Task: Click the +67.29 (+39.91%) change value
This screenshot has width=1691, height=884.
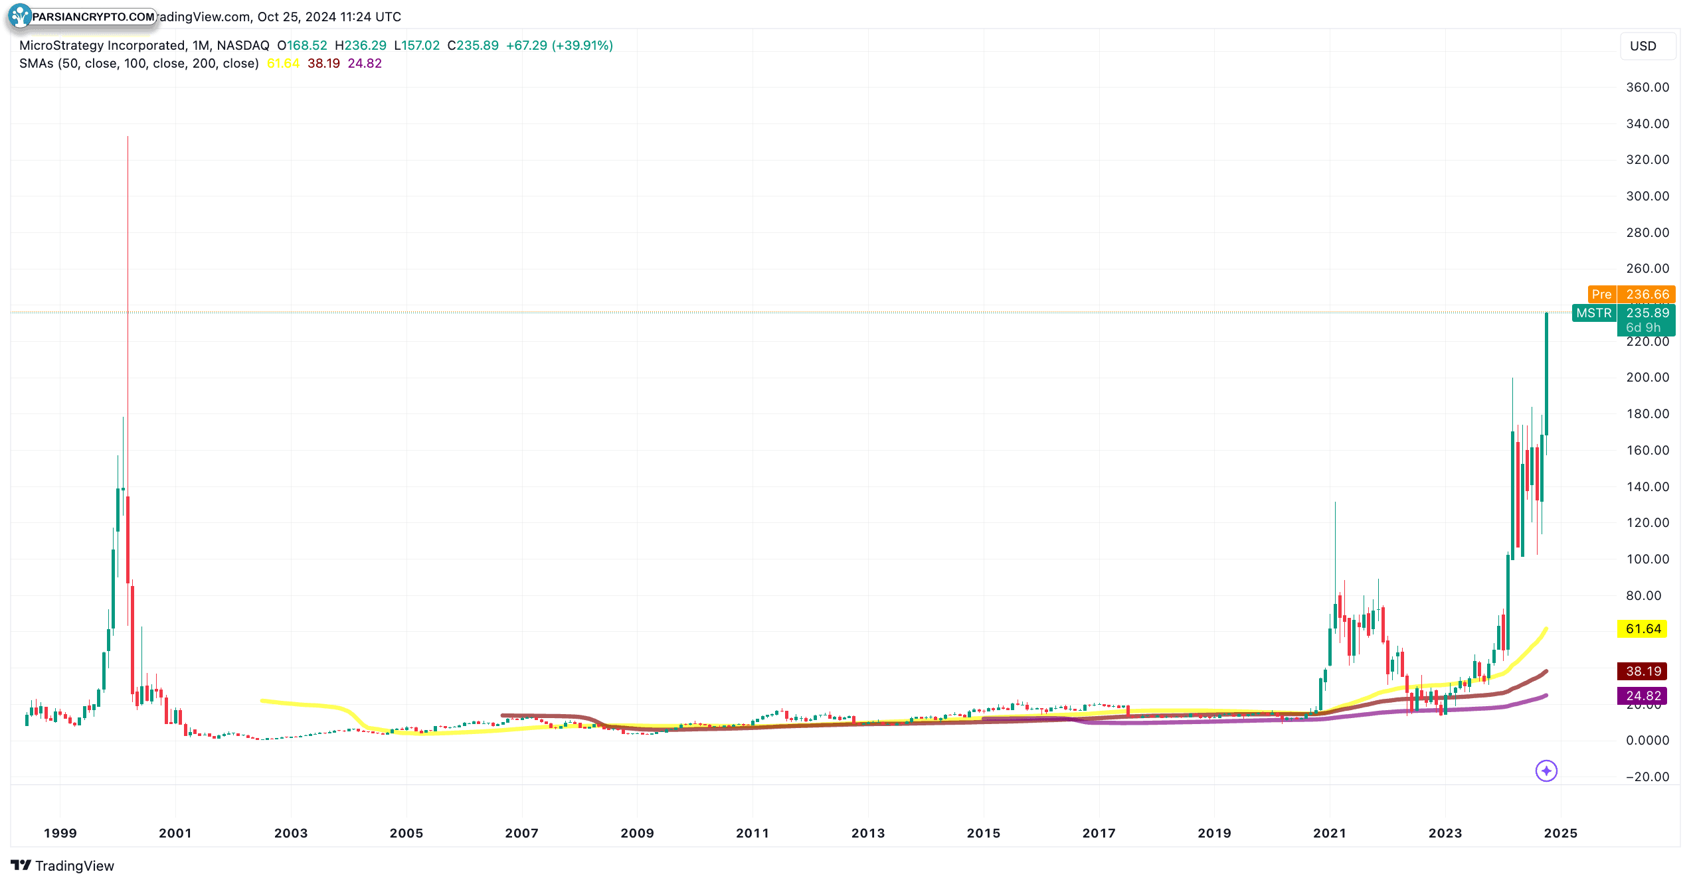Action: point(559,45)
